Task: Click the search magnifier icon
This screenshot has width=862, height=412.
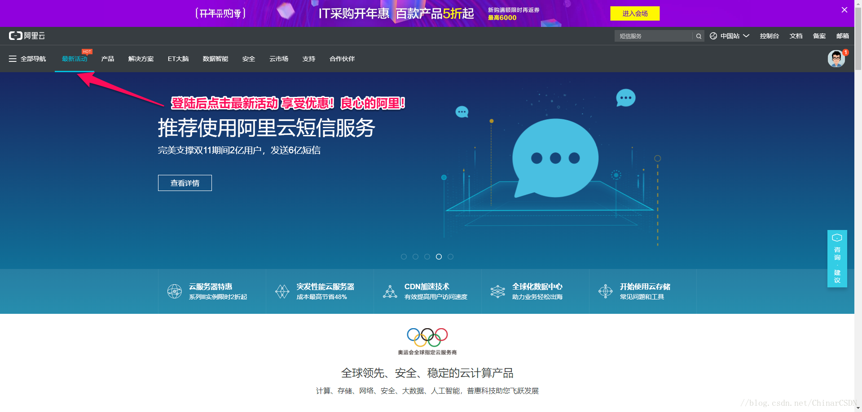Action: point(699,36)
